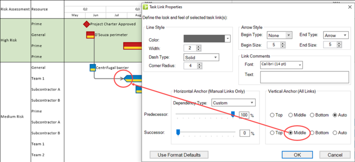
Task: Click the Corner Radius value field
Action: (x=191, y=66)
